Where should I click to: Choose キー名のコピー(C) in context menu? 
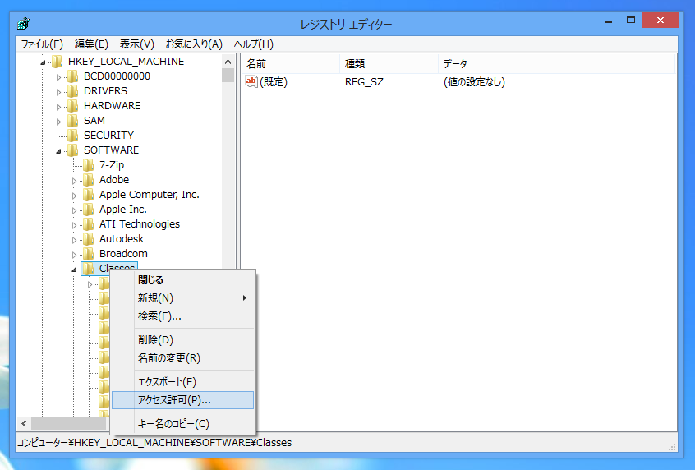[x=182, y=424]
